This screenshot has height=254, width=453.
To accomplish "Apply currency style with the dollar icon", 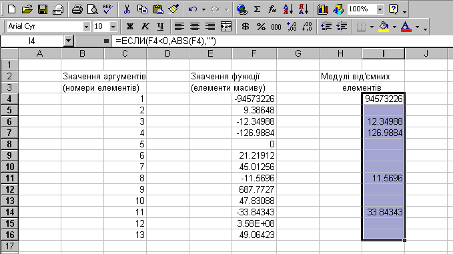I will click(246, 27).
